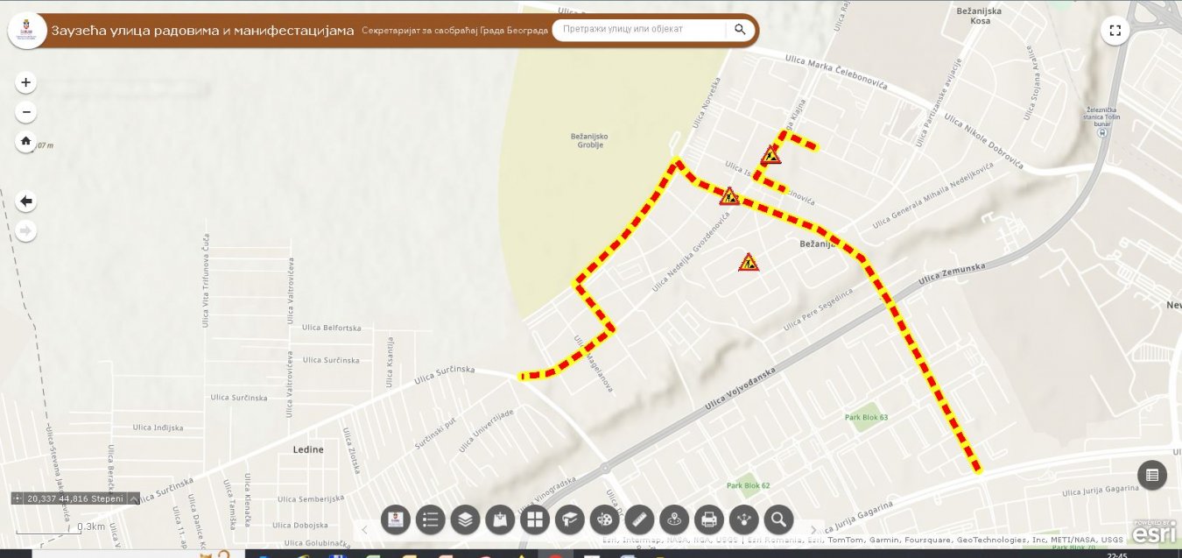Screen dimensions: 1182x558
Task: Focus the street or object search field
Action: (x=640, y=30)
